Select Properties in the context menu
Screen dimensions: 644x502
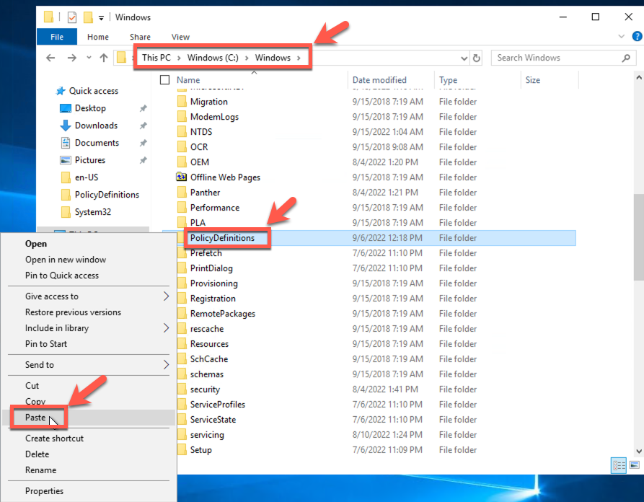44,491
